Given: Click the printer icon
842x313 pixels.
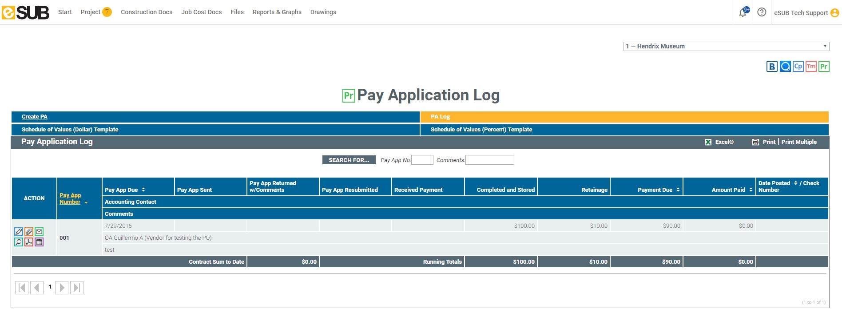Looking at the screenshot, I should [x=755, y=142].
